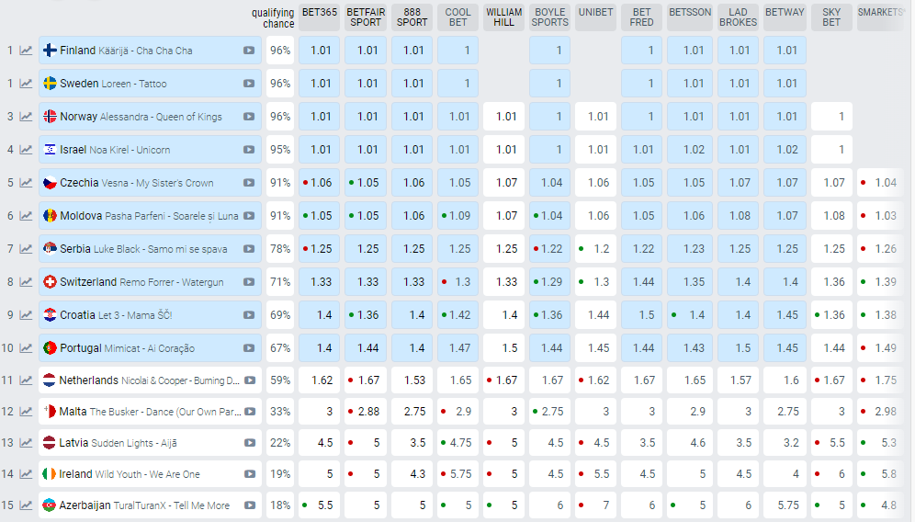Screen dimensions: 915x522
Task: Play the video for Sweden's Loreen - Tattoo
Action: (249, 84)
